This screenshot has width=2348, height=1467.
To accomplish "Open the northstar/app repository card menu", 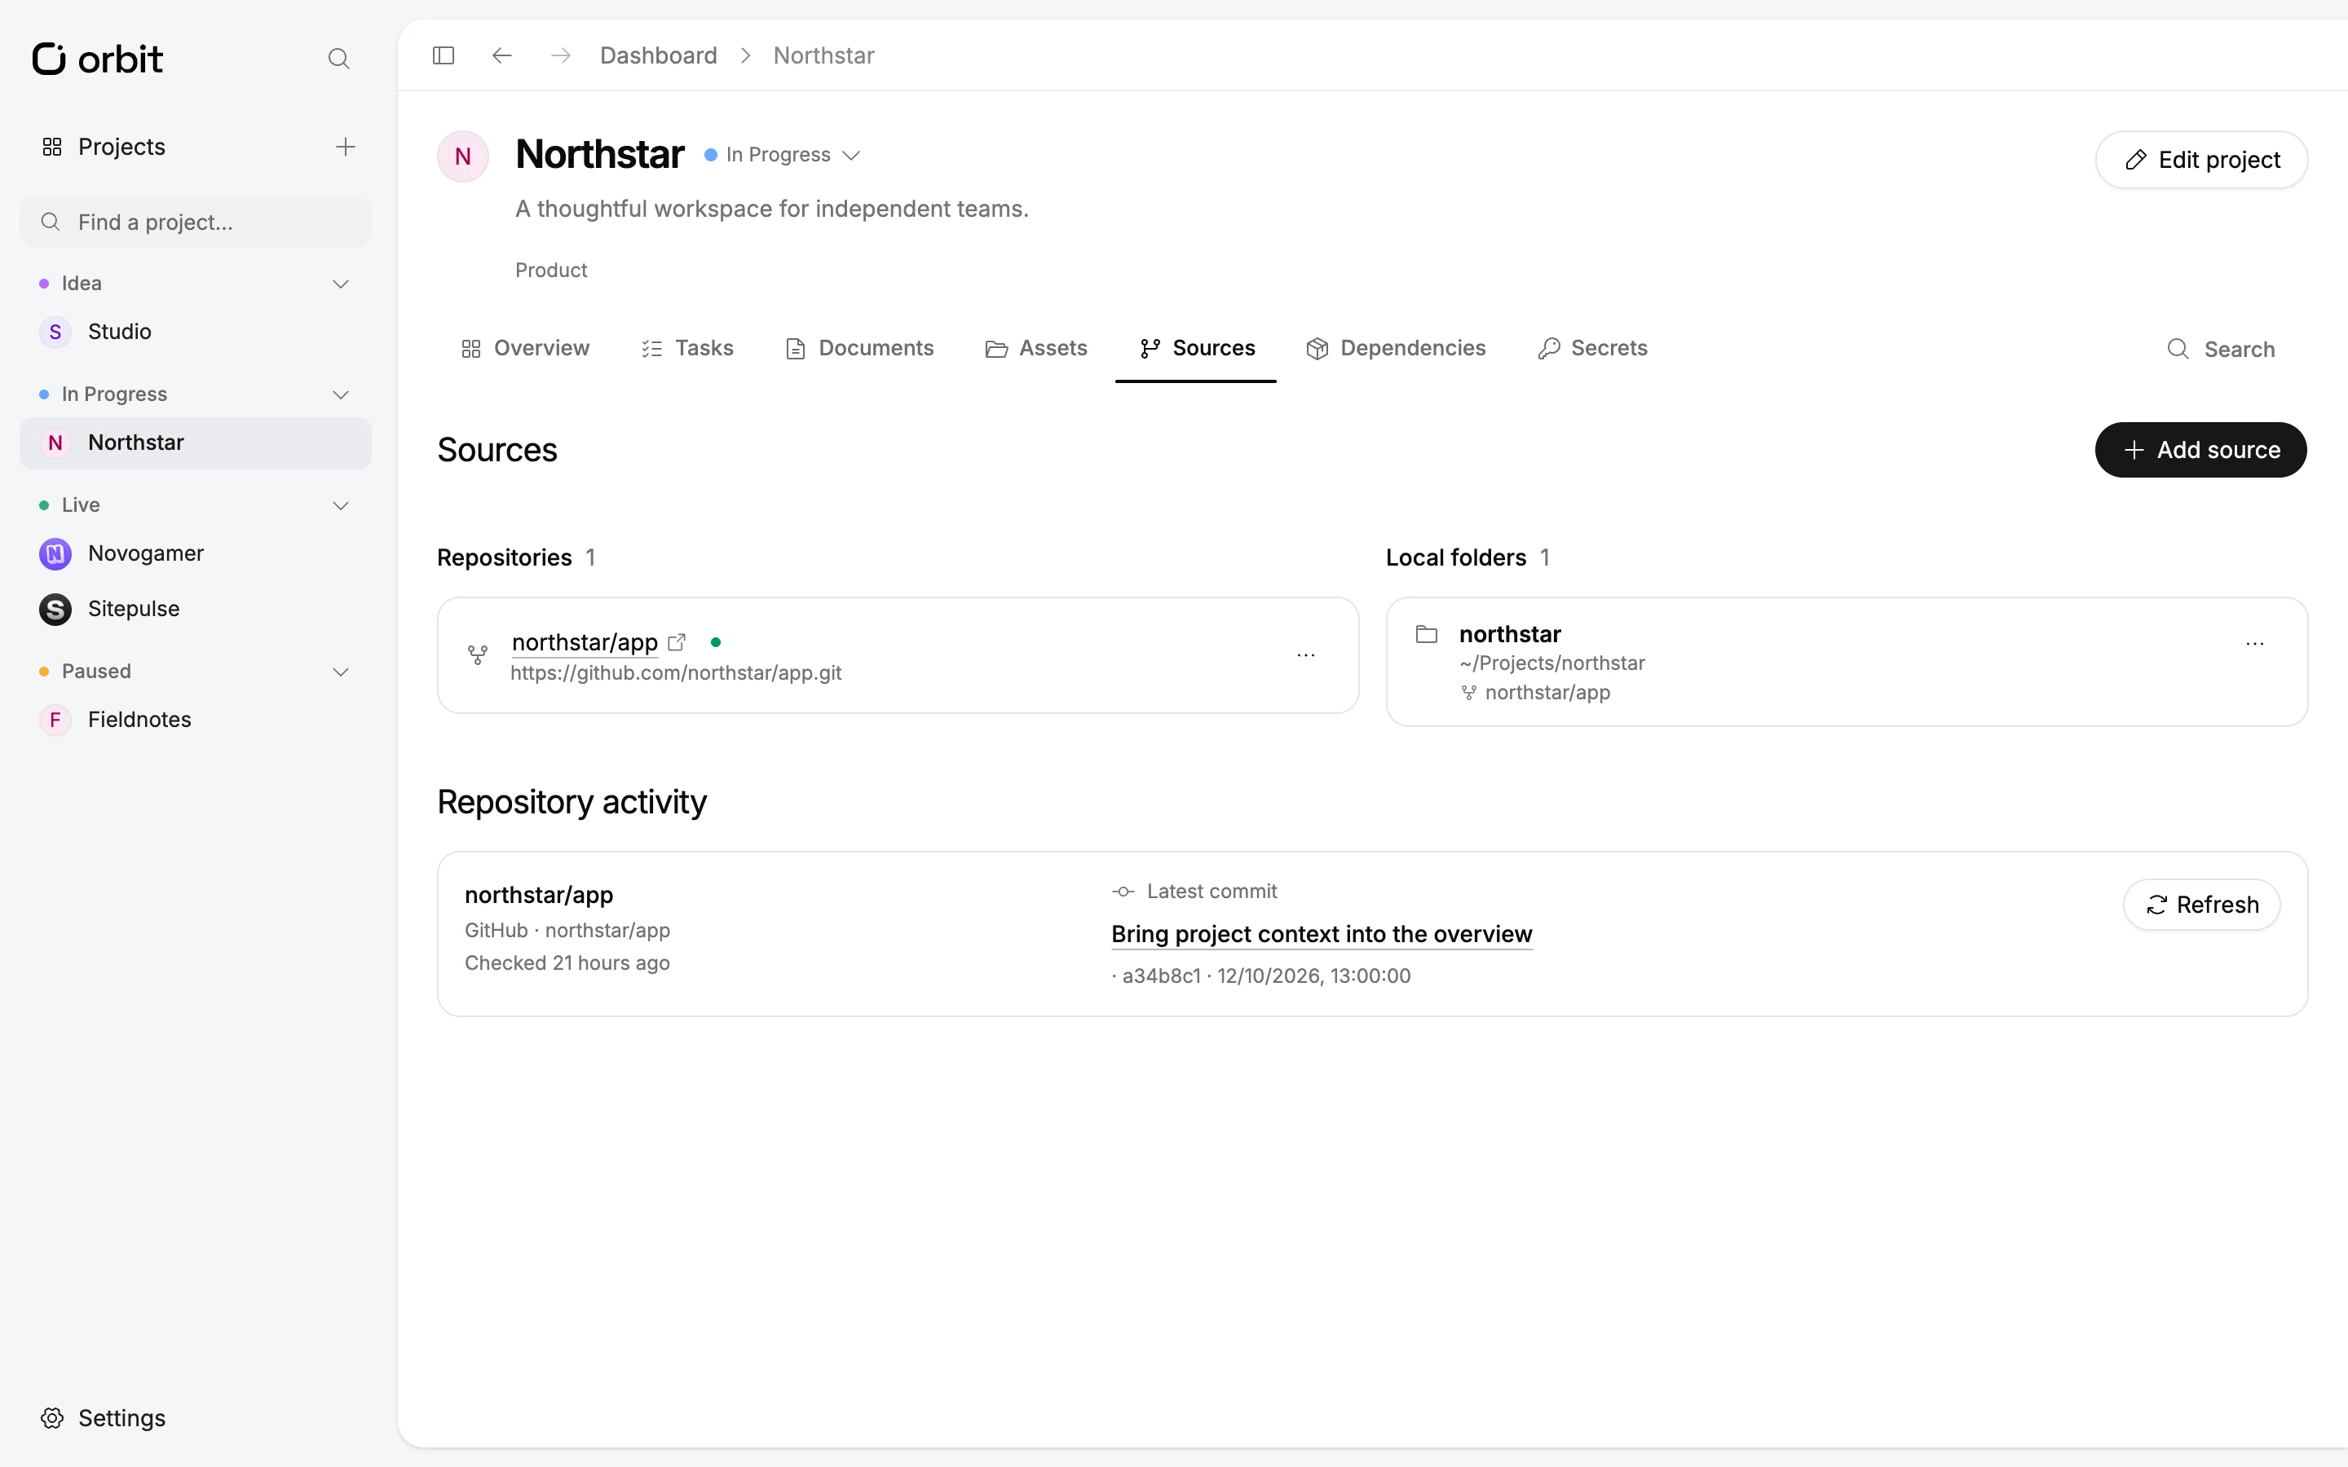I will pyautogui.click(x=1306, y=655).
